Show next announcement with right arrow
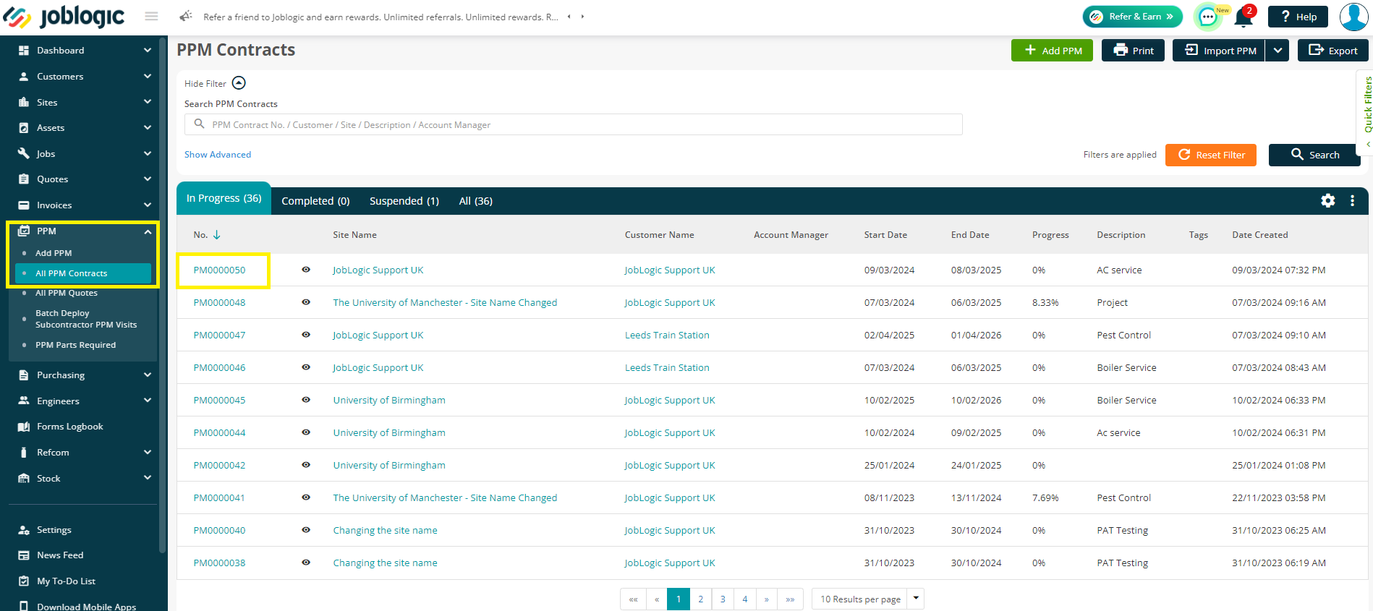 click(582, 17)
